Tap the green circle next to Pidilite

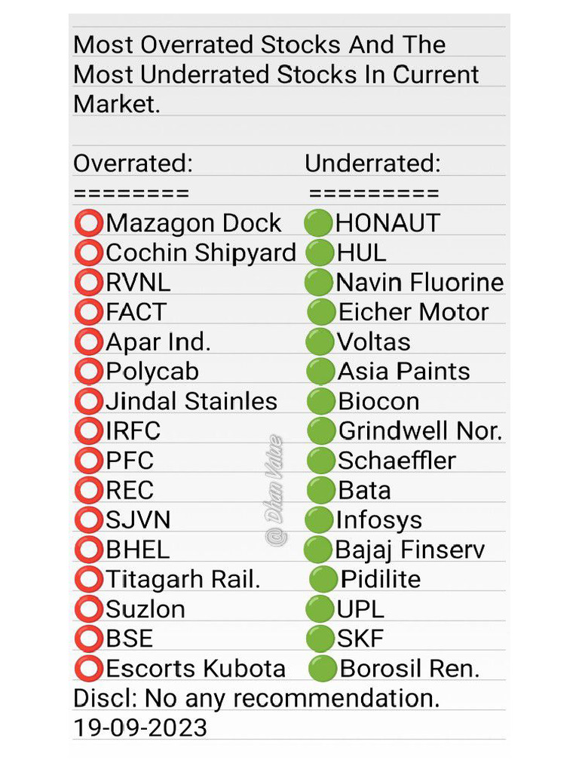323,580
